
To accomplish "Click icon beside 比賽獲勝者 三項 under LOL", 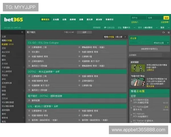I will pos(29,111).
